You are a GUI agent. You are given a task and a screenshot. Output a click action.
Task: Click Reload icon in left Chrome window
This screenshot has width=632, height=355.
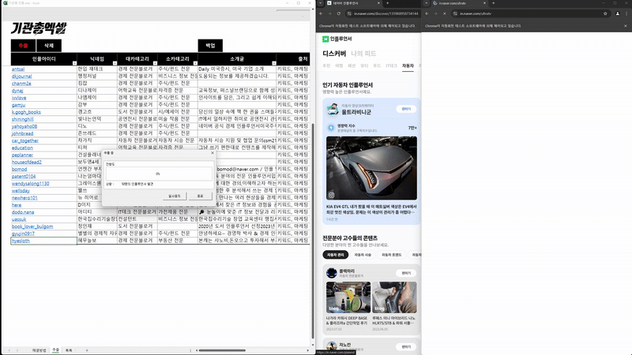(339, 13)
